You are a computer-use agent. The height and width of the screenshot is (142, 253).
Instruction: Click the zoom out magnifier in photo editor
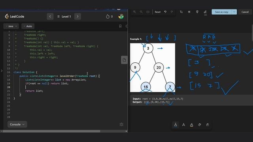click(x=141, y=12)
